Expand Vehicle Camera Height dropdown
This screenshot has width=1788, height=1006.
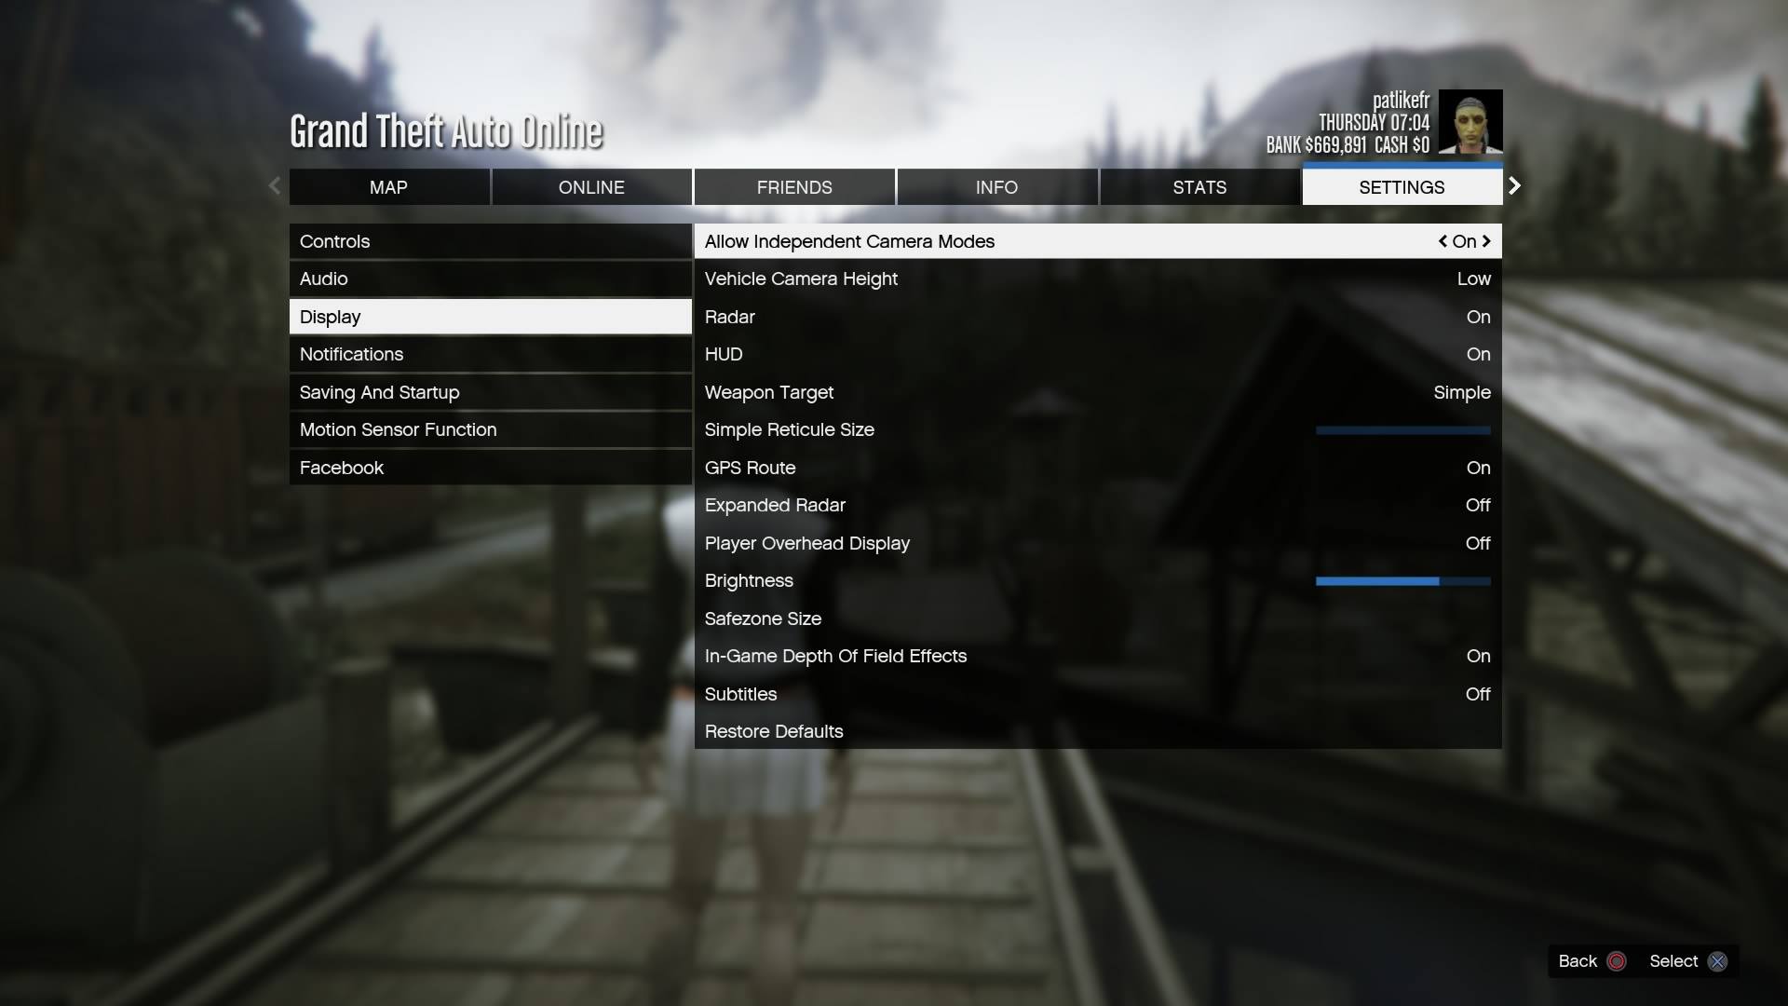(x=1097, y=279)
